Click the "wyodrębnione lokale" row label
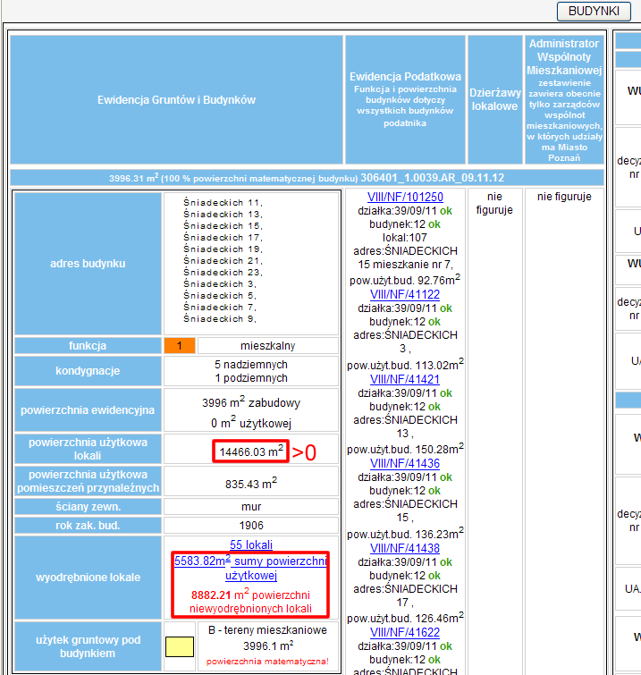Image resolution: width=641 pixels, height=675 pixels. click(x=88, y=578)
